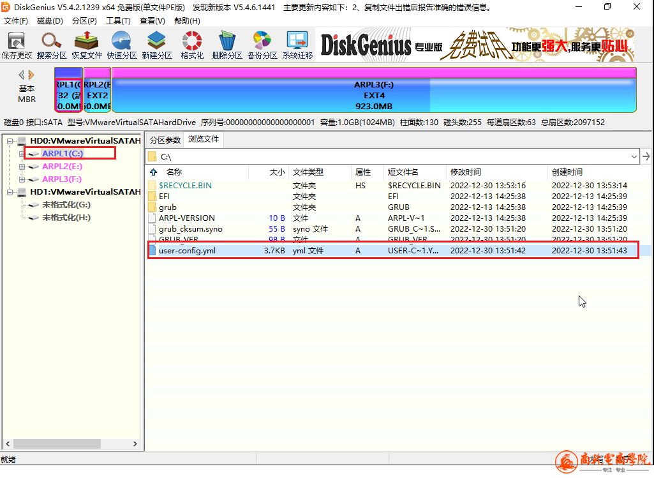Click the grub_cksum.syno file icon

tap(152, 229)
